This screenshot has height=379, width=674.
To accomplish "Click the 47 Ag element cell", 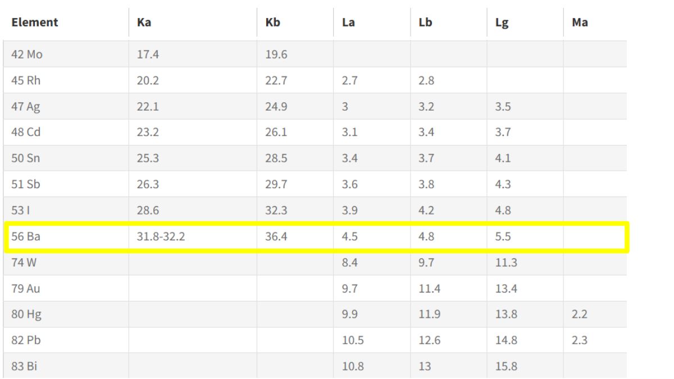I will [x=26, y=107].
